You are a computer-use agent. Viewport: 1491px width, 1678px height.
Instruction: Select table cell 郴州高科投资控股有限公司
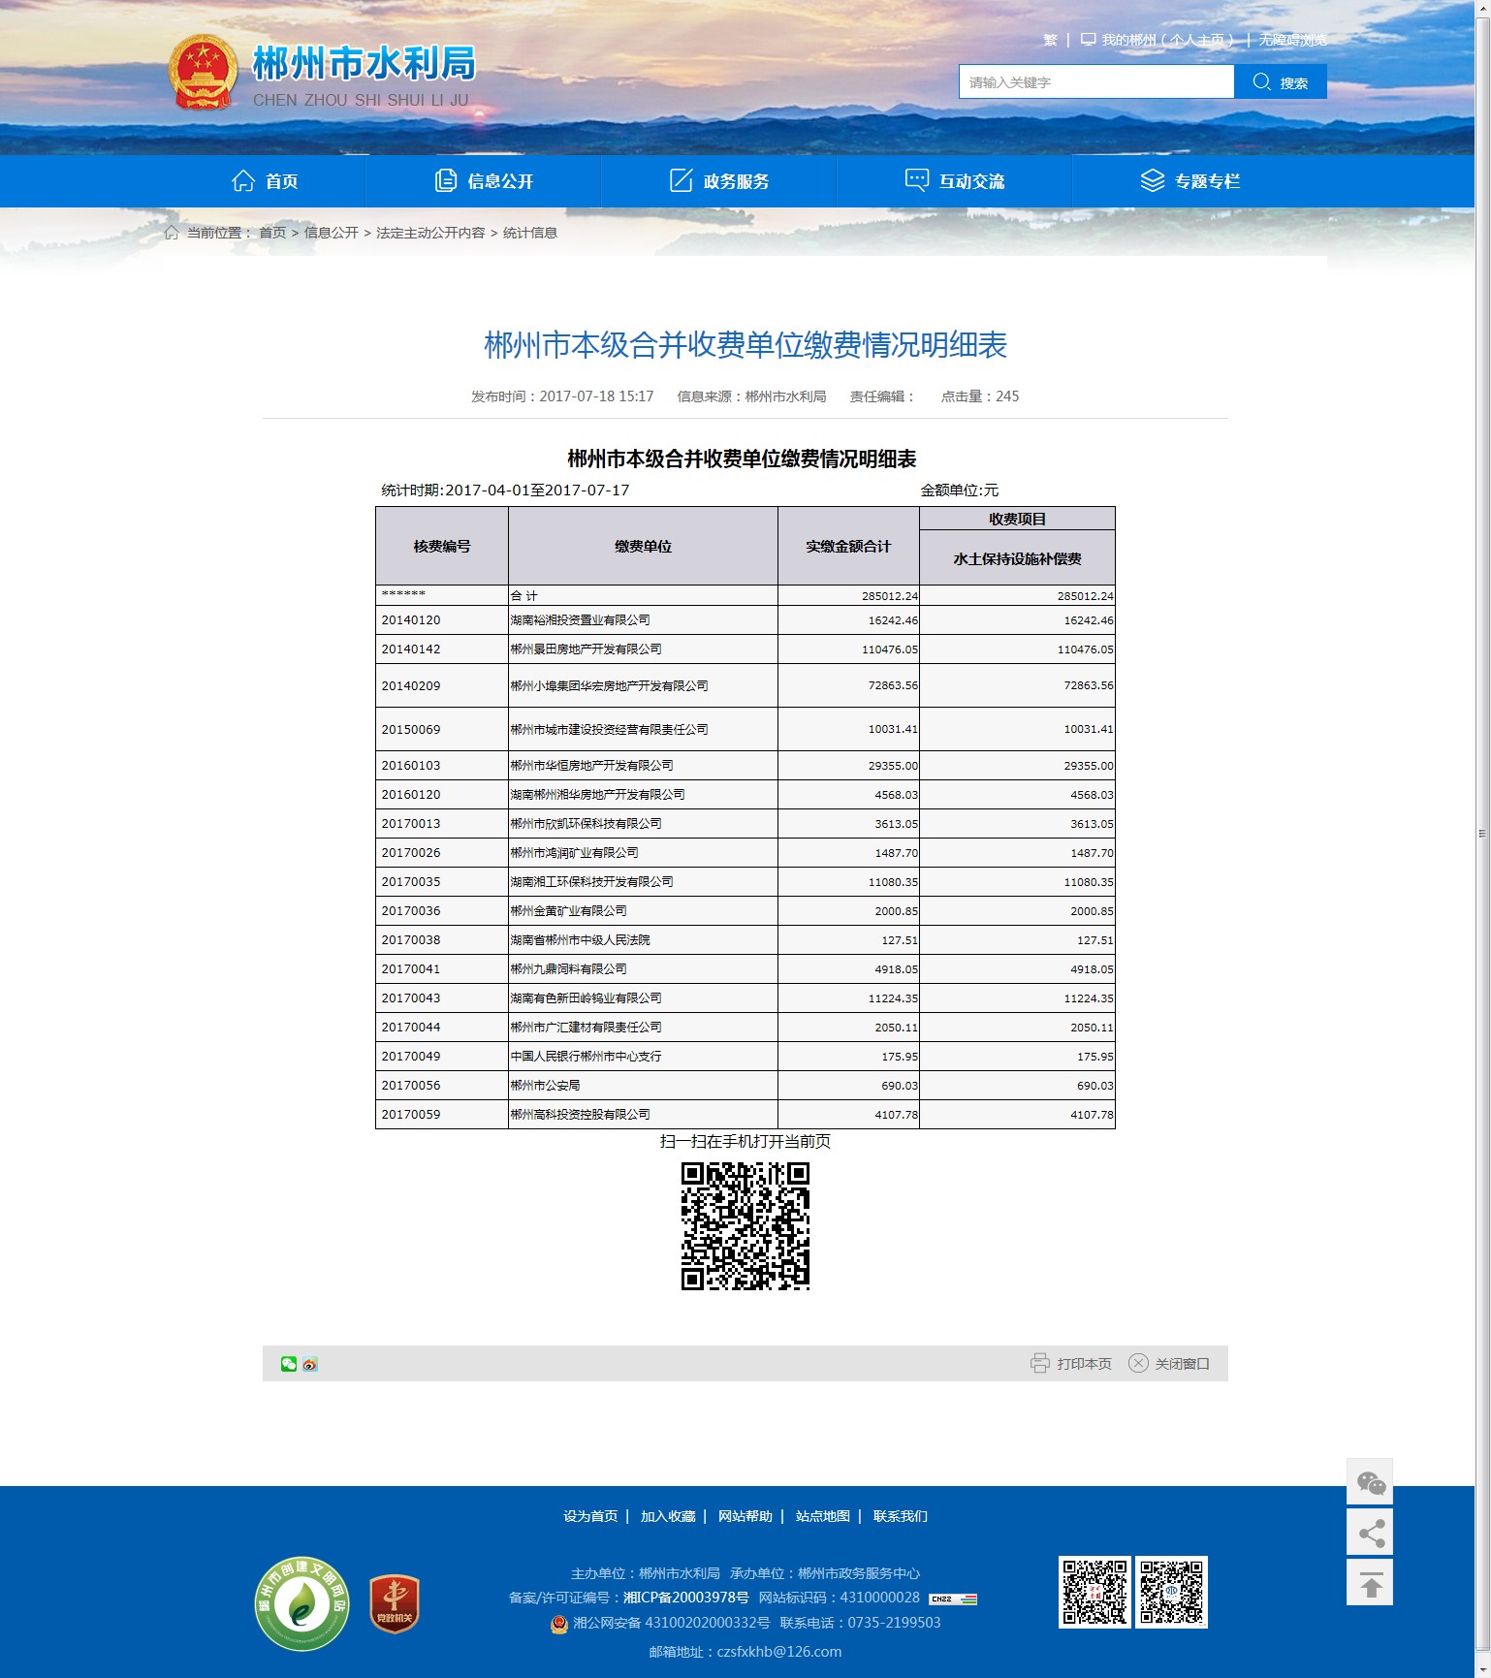tap(643, 1115)
